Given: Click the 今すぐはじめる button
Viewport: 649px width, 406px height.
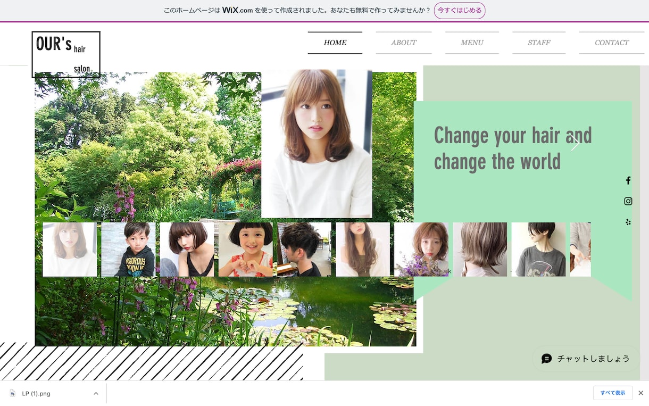Looking at the screenshot, I should tap(460, 11).
